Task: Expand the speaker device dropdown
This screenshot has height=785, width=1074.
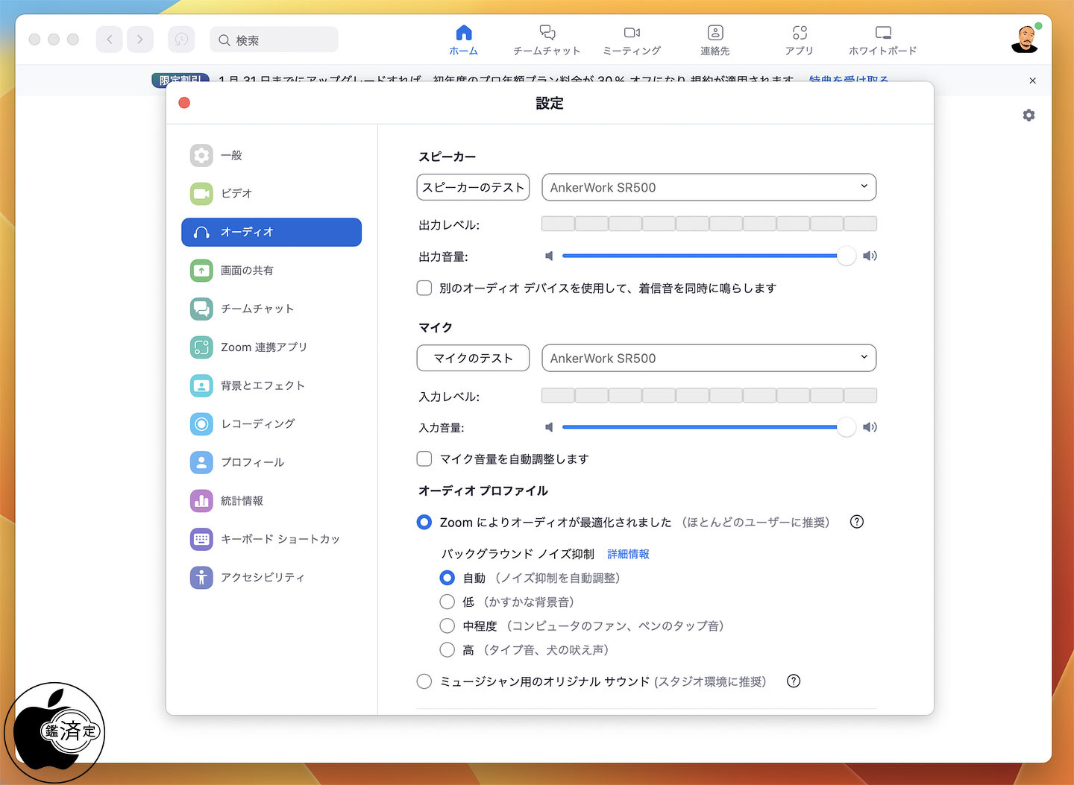Action: tap(709, 187)
